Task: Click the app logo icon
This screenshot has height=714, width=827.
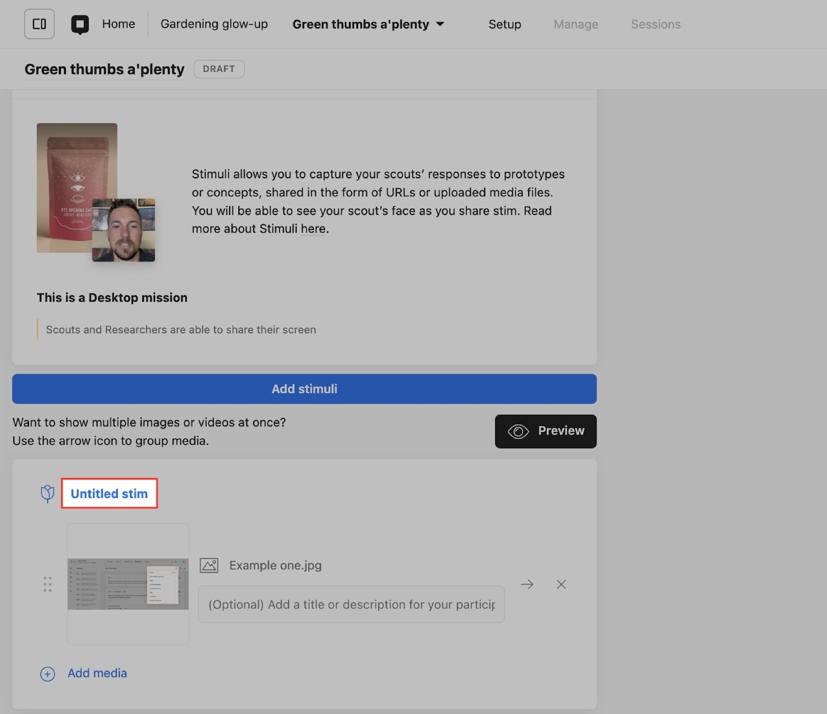Action: point(80,24)
